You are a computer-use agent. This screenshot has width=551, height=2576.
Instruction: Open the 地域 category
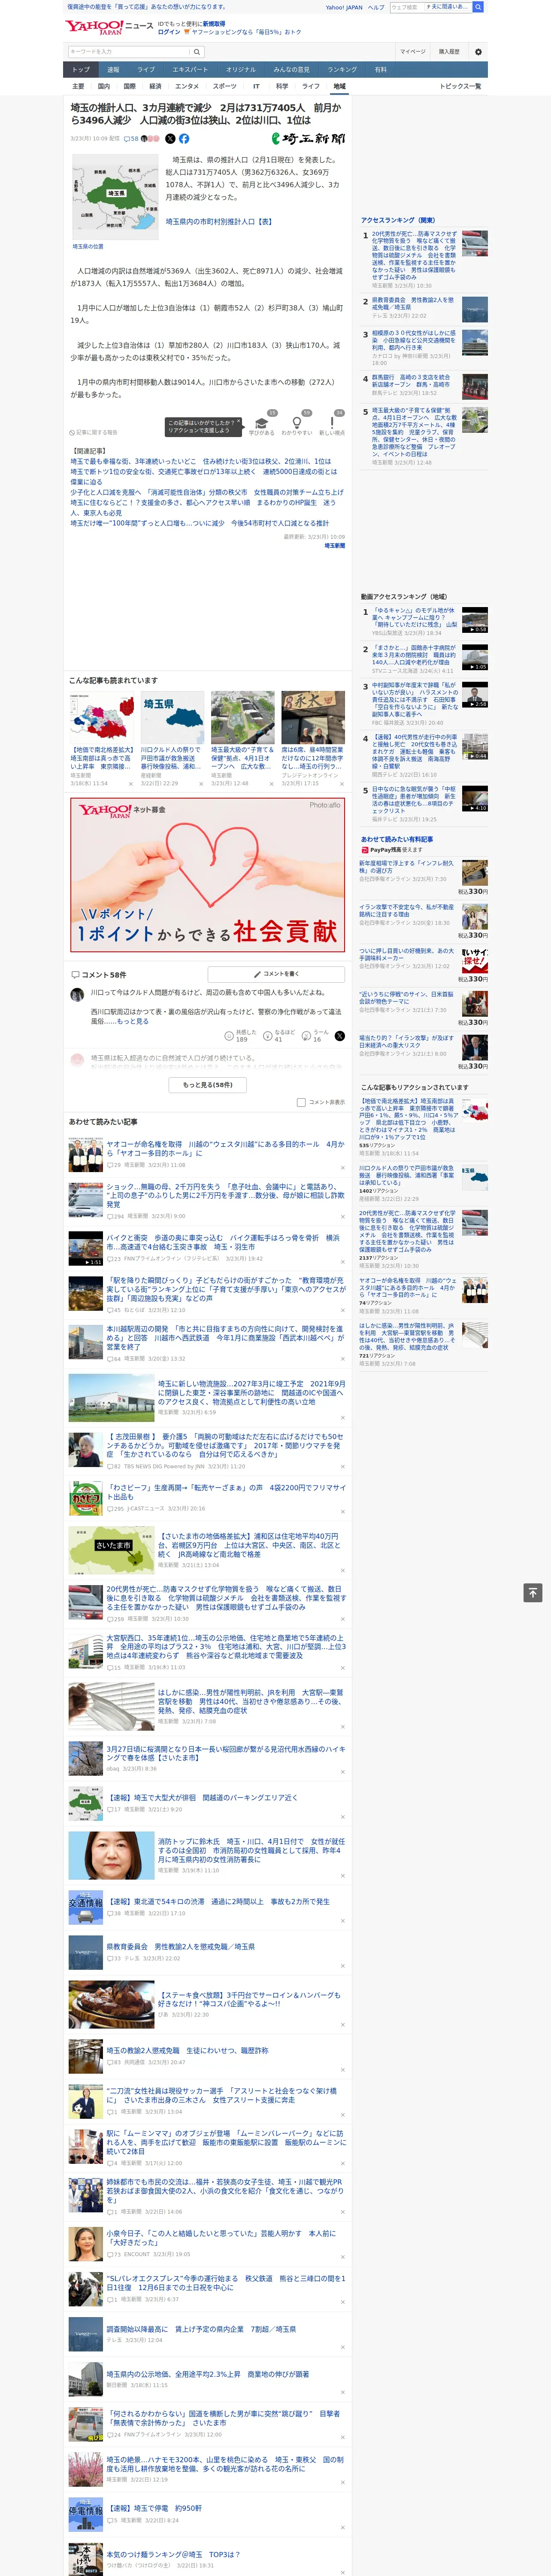pos(339,86)
